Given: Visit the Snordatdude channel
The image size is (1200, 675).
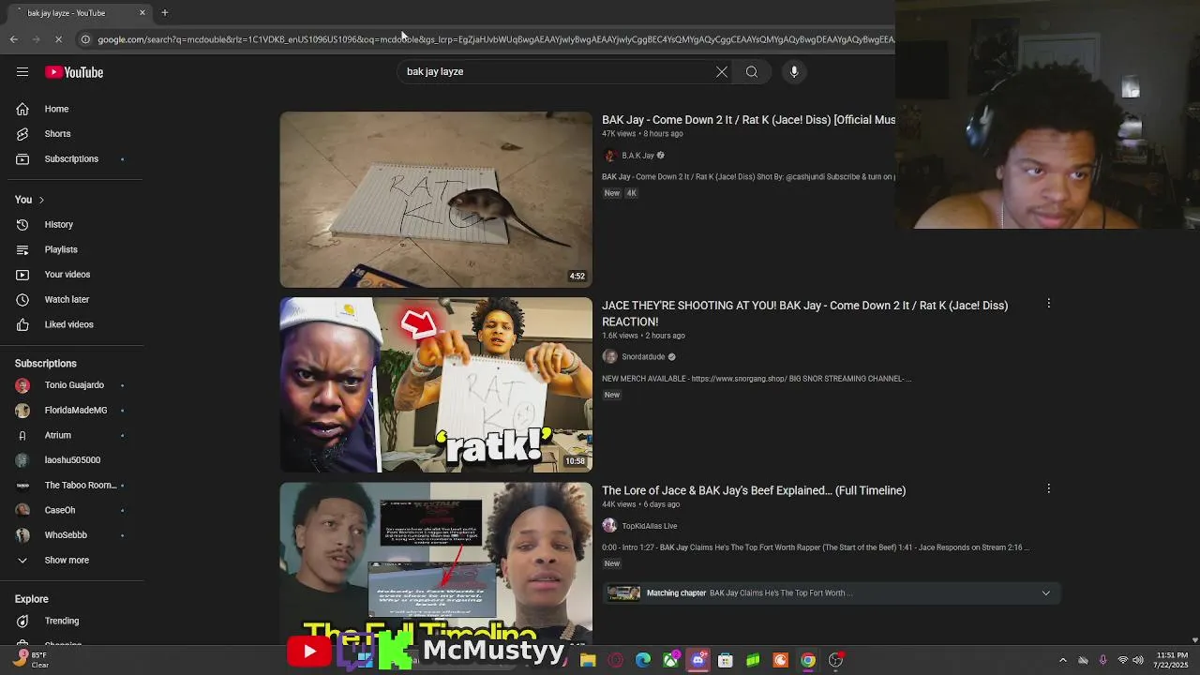Looking at the screenshot, I should click(643, 357).
